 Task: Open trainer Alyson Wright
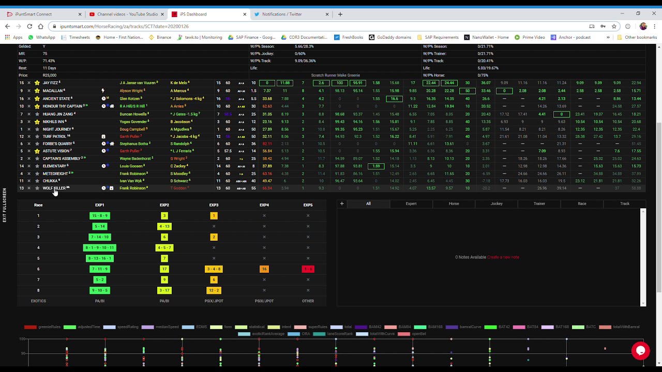(131, 91)
